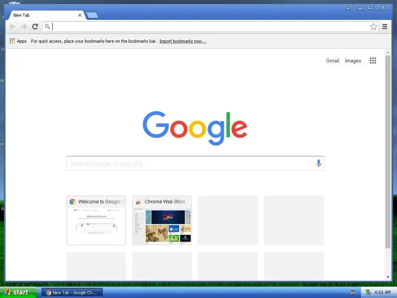397x298 pixels.
Task: Click the Google search box
Action: (x=195, y=163)
